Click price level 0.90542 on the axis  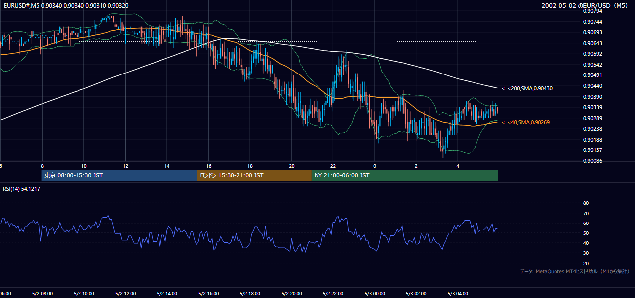(x=592, y=65)
